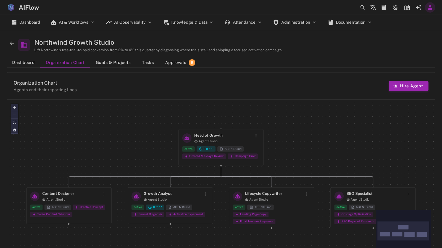
Task: Click the Email Nurture Sequence skill
Action: pos(254,222)
